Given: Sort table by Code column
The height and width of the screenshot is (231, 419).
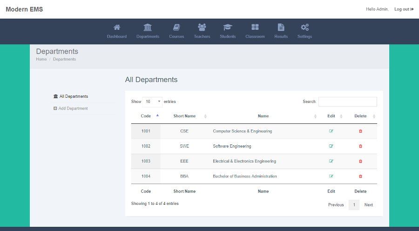Looking at the screenshot, I should coord(146,116).
